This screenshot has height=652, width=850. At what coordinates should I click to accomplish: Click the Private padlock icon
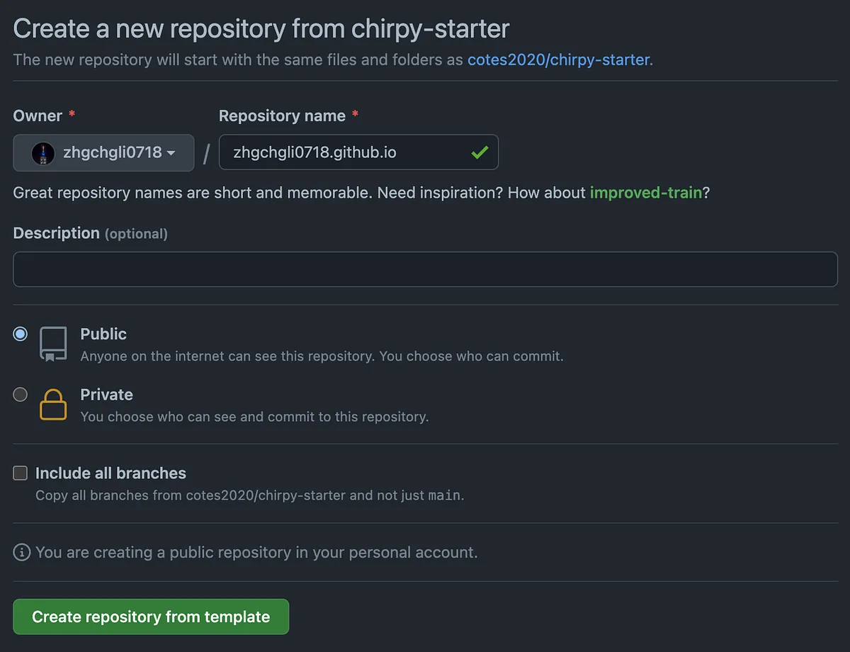pyautogui.click(x=53, y=405)
